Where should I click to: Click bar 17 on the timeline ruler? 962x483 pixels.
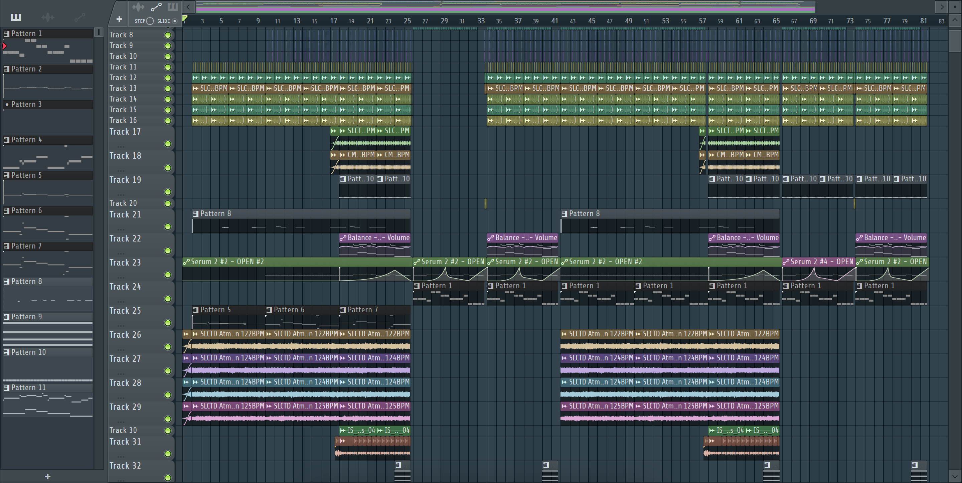point(333,21)
